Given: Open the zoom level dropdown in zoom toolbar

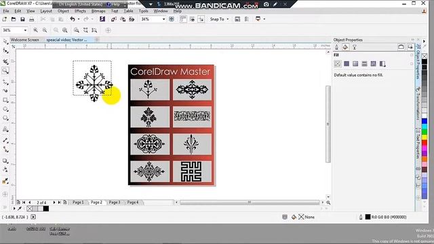Looking at the screenshot, I should click(25, 30).
